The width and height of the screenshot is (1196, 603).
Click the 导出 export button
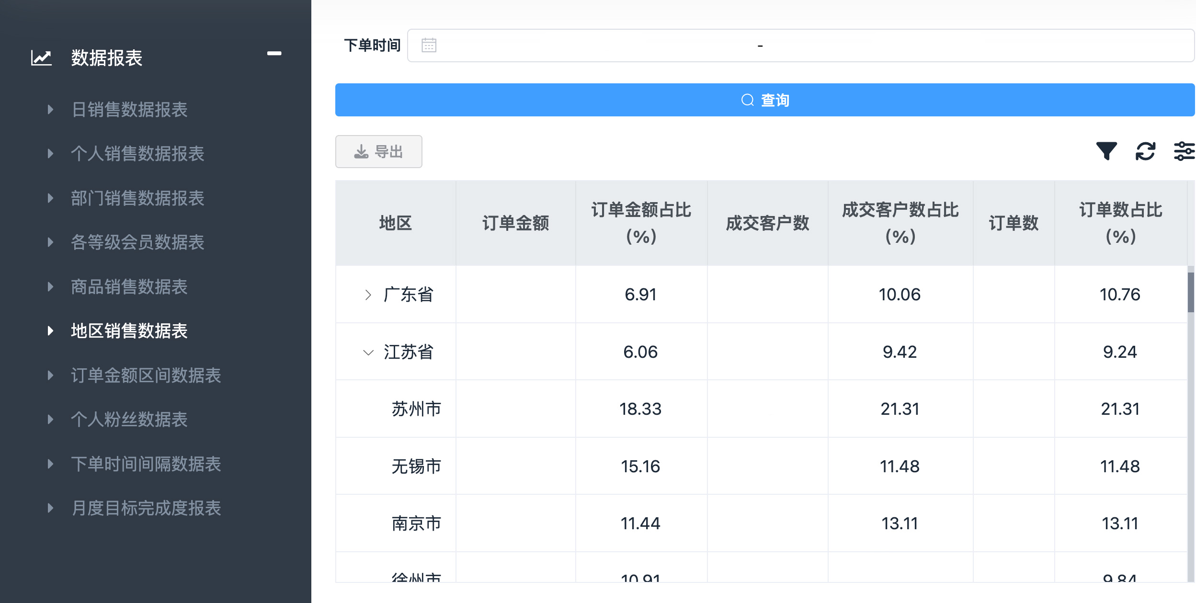pos(378,152)
